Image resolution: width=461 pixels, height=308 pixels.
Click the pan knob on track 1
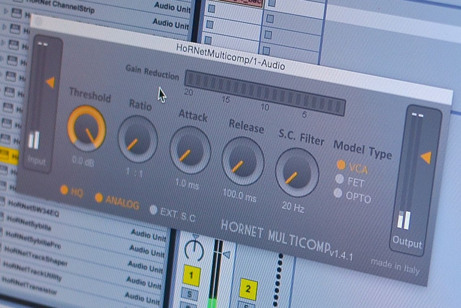coord(194,249)
